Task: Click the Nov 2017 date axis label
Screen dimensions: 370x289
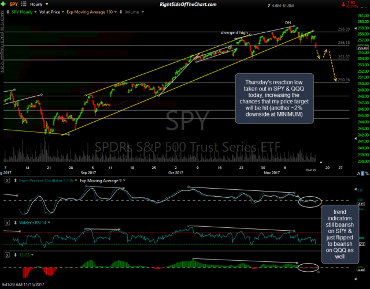Action: 272,172
